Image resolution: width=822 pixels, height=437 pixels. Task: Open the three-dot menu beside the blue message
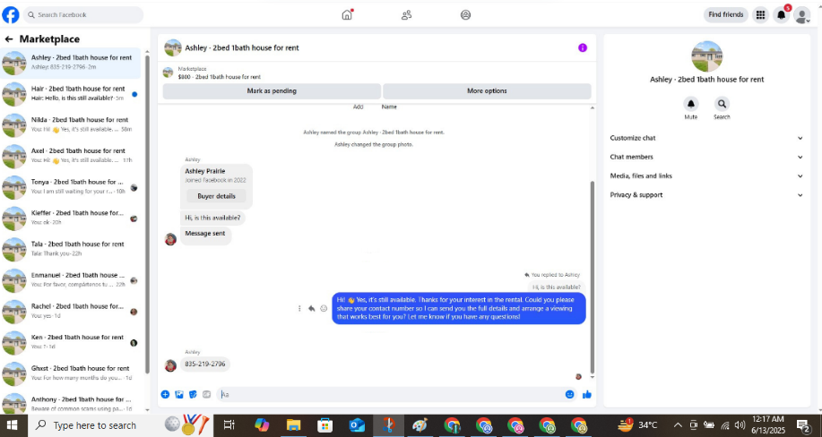[x=299, y=309]
